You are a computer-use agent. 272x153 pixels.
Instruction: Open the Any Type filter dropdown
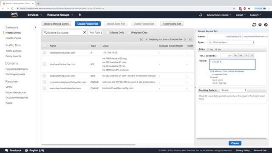click(95, 33)
